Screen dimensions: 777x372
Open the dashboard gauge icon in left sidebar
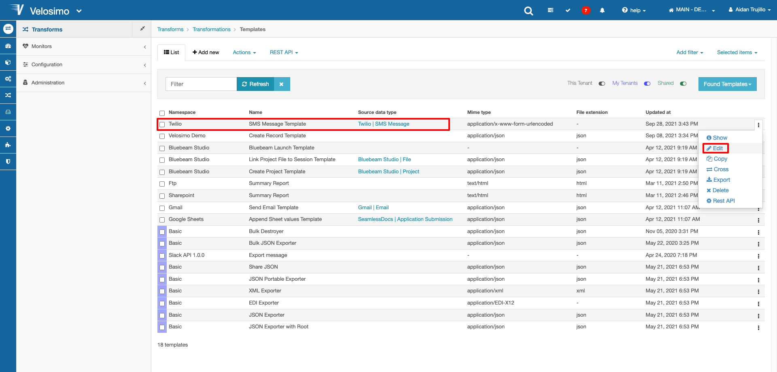[x=8, y=46]
